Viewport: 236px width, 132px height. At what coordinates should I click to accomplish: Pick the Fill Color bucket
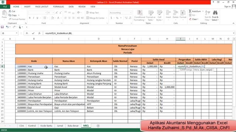click(52, 18)
